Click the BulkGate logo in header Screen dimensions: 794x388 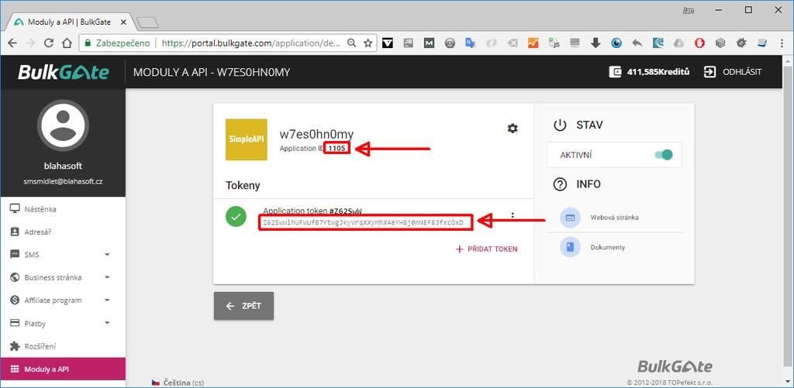64,72
